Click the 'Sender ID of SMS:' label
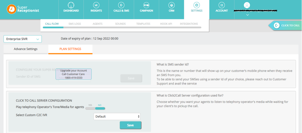The image size is (302, 133). [29, 77]
